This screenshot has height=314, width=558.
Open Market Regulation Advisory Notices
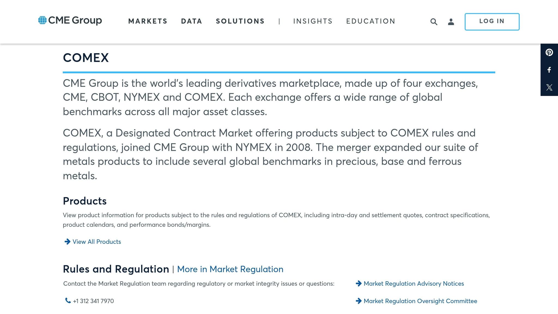414,283
